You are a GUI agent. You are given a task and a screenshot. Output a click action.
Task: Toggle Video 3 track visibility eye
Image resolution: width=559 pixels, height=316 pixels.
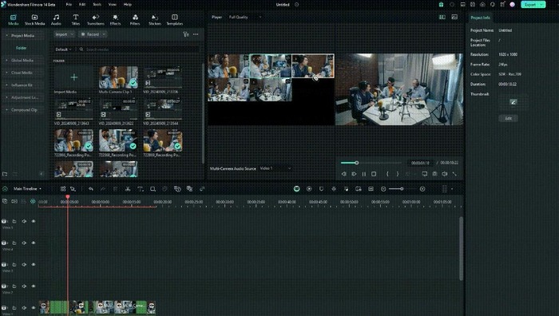coord(34,264)
